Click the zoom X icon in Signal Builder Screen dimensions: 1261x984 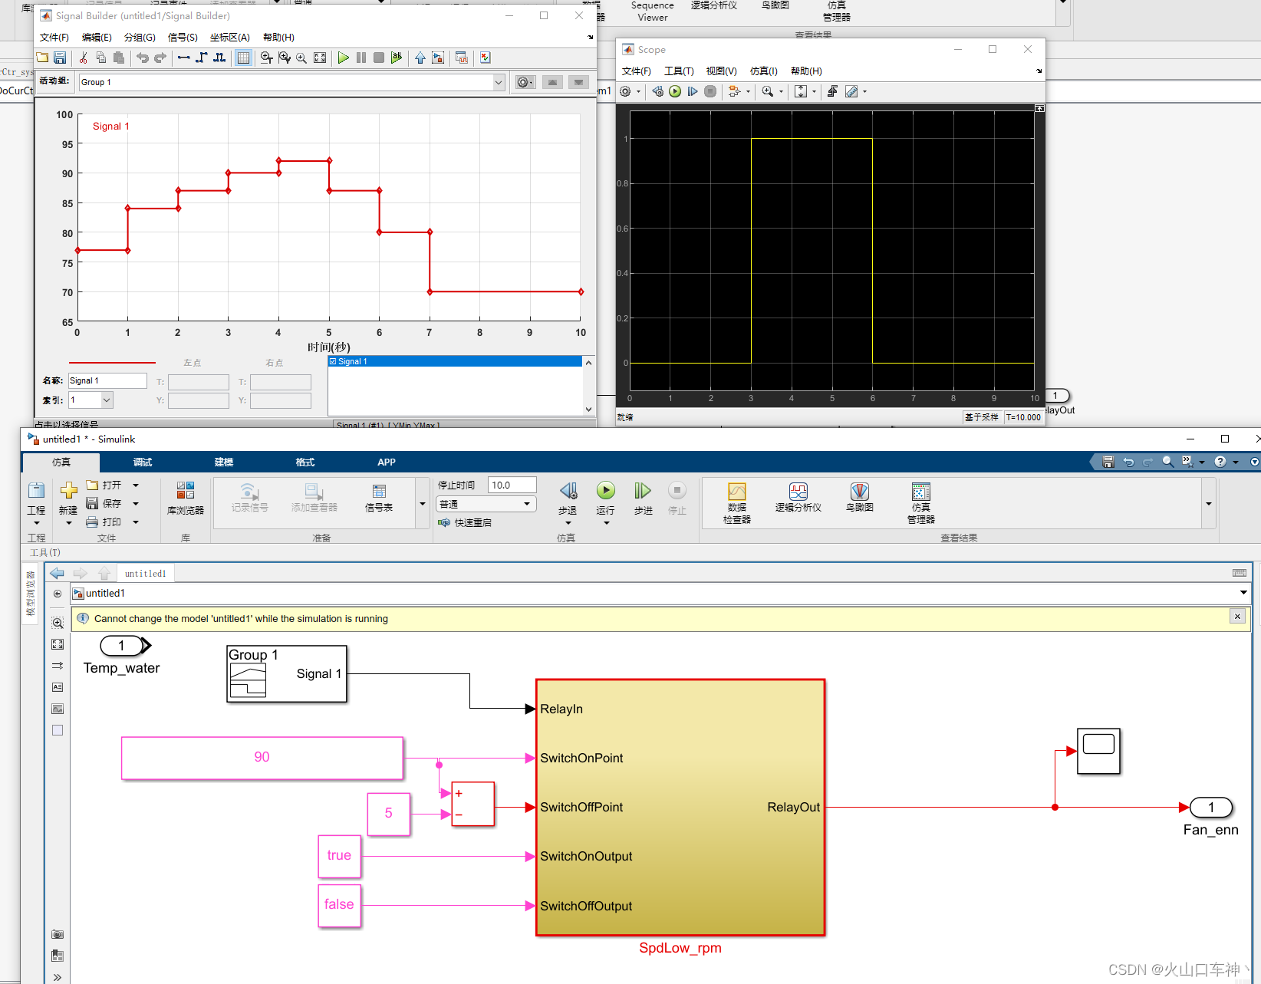coord(266,58)
